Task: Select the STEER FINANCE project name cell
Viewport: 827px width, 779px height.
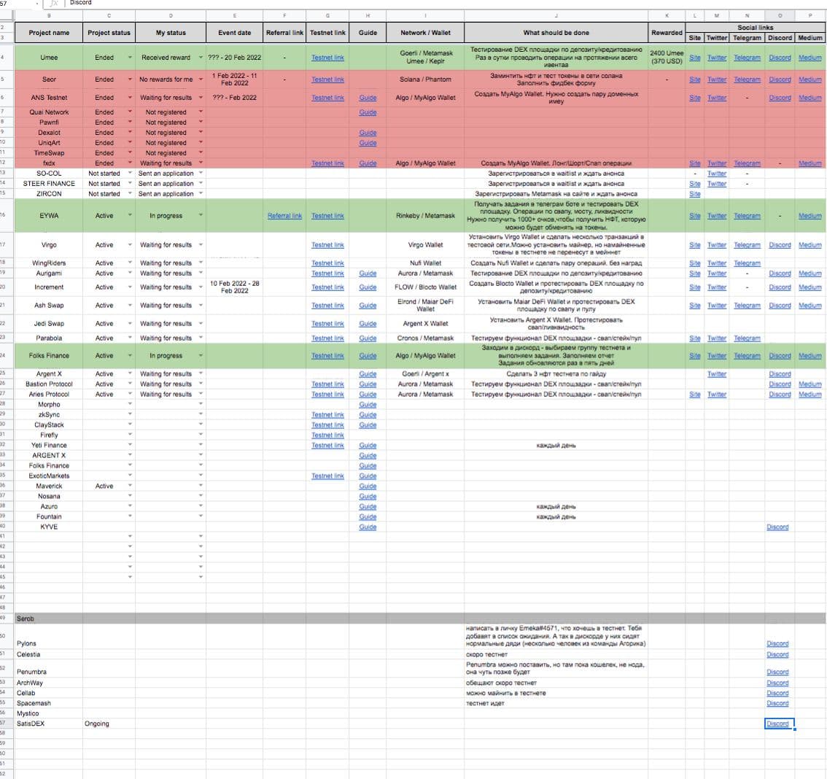Action: [x=49, y=184]
